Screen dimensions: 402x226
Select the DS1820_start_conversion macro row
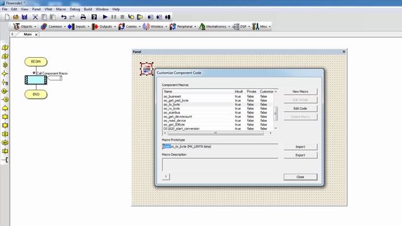point(218,129)
